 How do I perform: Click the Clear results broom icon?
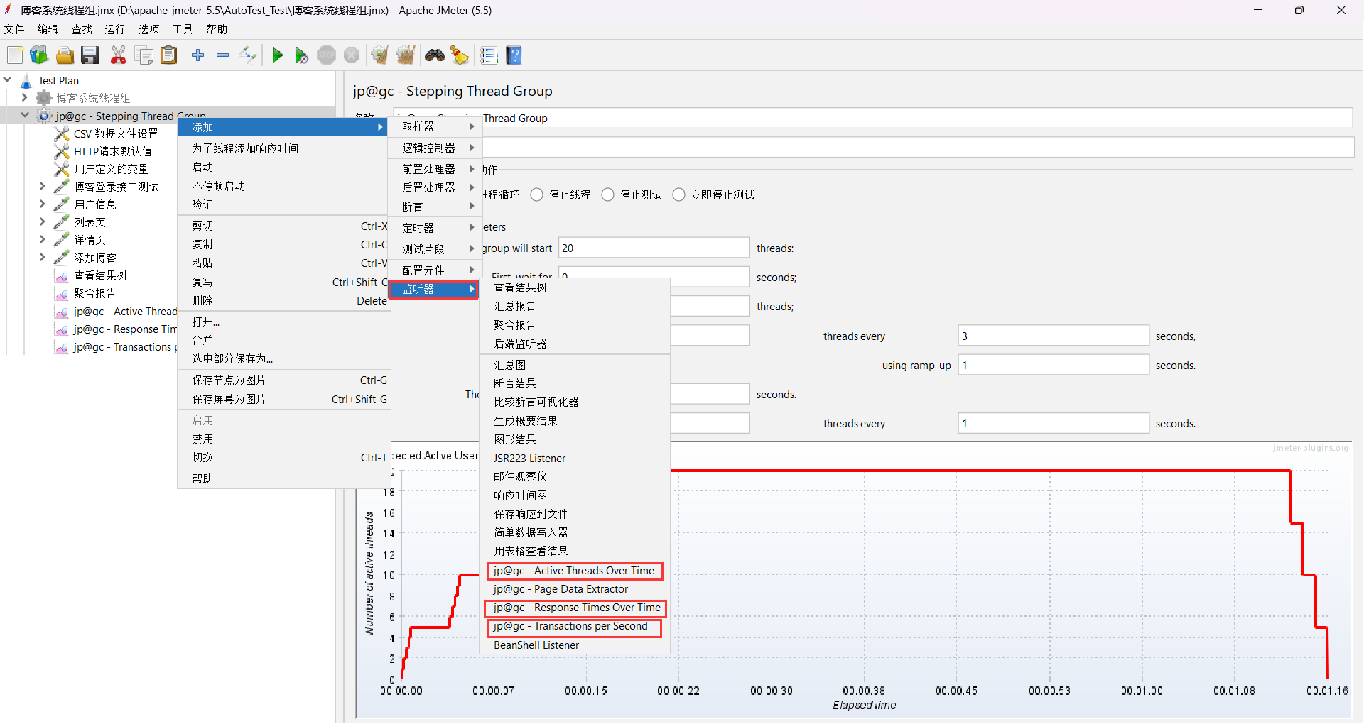(x=380, y=55)
